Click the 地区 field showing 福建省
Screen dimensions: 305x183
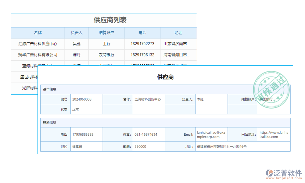pos(87,146)
